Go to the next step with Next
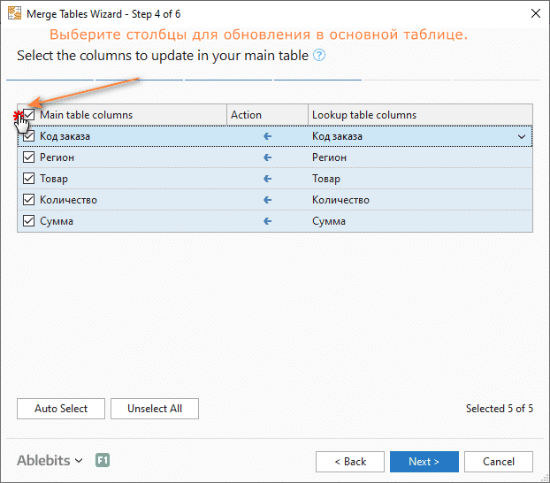550x483 pixels. [424, 462]
